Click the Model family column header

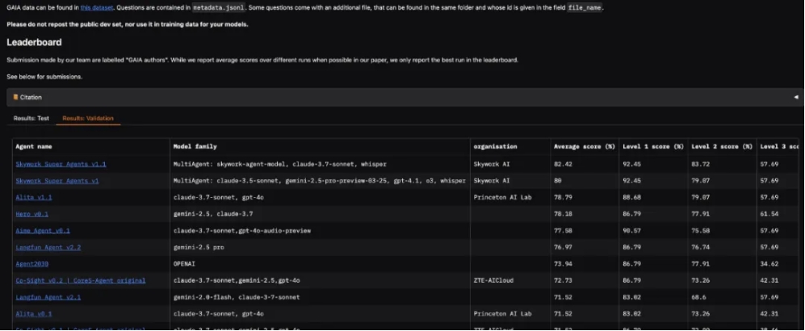(195, 146)
